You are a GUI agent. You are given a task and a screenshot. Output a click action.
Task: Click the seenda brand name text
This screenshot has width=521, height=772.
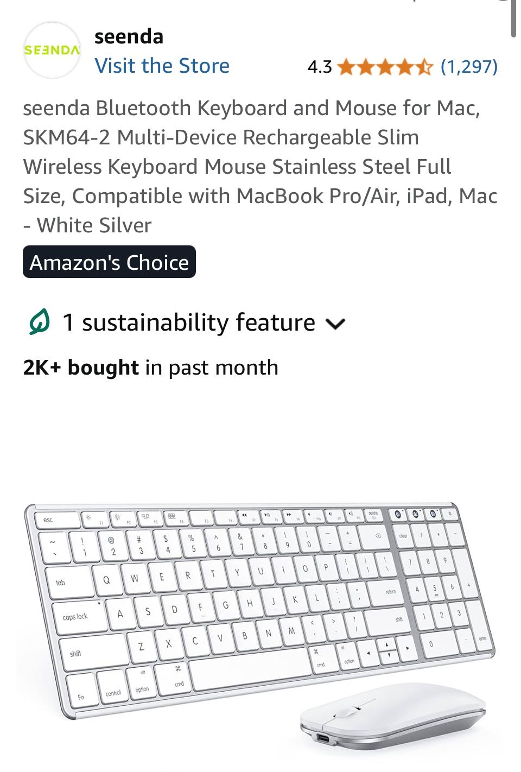click(x=129, y=36)
